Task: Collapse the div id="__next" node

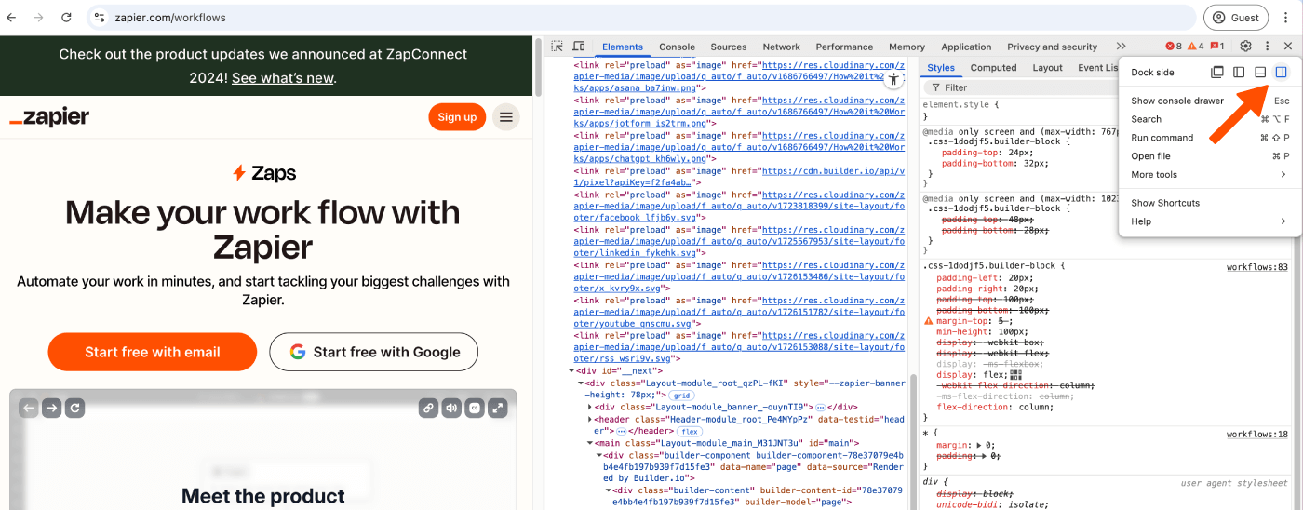Action: [x=570, y=371]
